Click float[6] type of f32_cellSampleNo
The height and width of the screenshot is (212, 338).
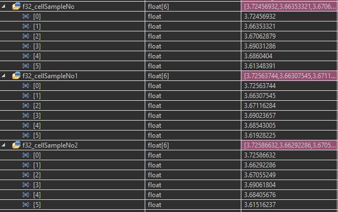click(x=159, y=7)
